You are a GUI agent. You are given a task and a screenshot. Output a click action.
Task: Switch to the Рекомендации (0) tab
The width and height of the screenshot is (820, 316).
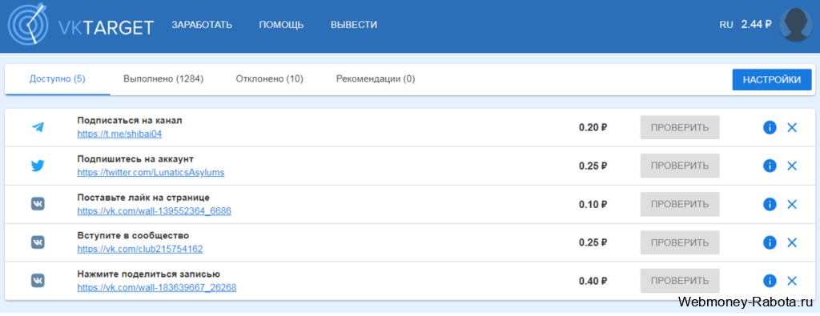(376, 79)
